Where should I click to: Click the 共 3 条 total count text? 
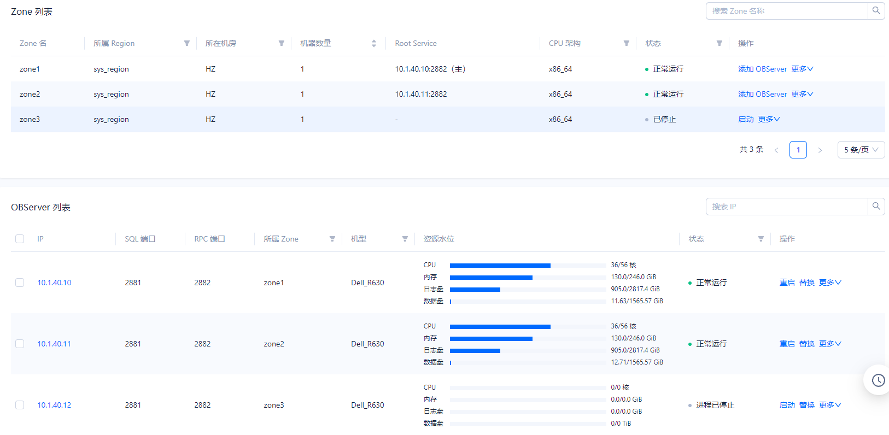751,150
